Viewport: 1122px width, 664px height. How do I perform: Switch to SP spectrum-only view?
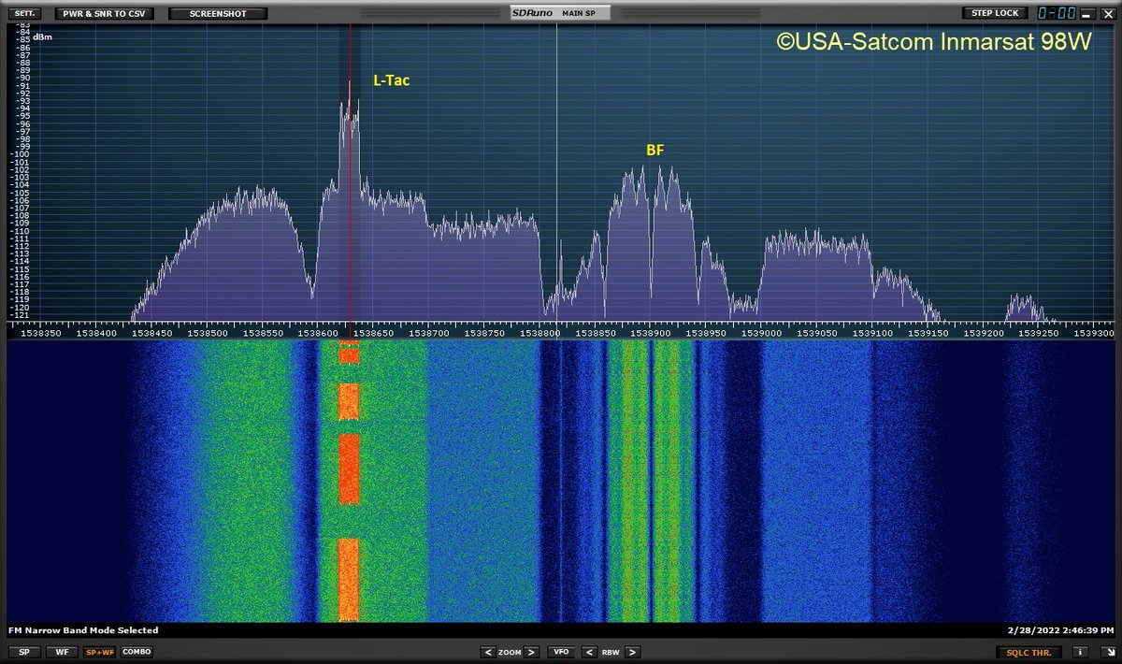click(x=23, y=652)
